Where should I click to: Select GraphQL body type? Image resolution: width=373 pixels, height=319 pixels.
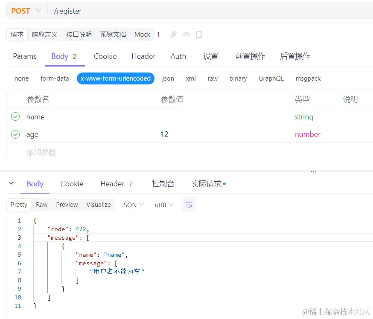point(271,78)
